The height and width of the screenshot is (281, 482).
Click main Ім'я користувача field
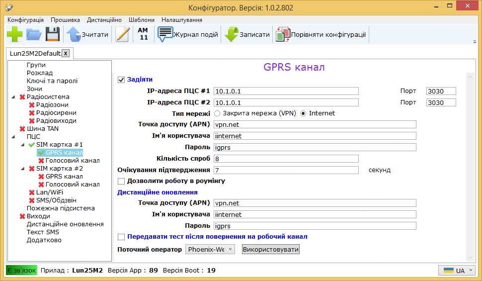pos(315,136)
